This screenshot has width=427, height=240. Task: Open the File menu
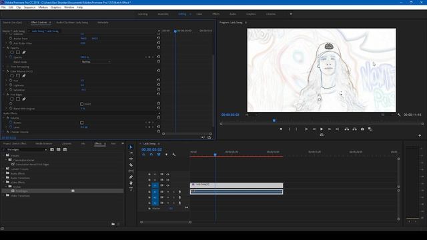click(3, 7)
